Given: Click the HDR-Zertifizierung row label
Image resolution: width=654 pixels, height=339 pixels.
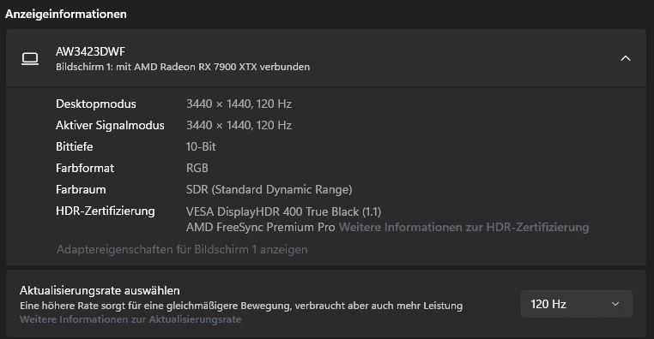Looking at the screenshot, I should [x=105, y=211].
